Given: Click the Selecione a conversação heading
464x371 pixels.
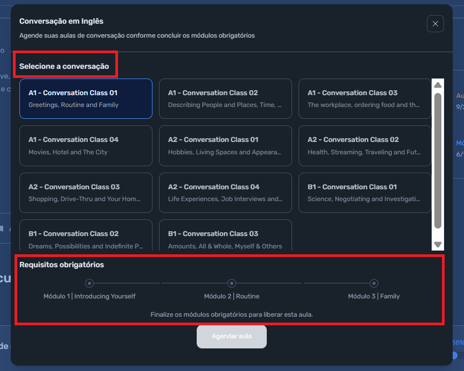Looking at the screenshot, I should (x=64, y=67).
